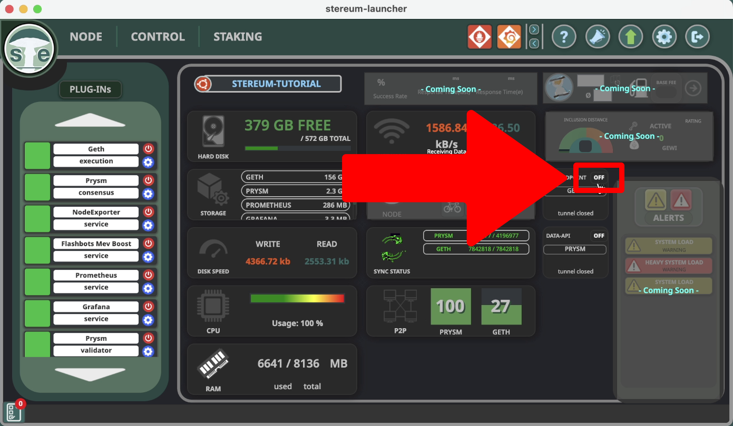Open settings gear for Flashbots Mev Boost

click(x=148, y=257)
